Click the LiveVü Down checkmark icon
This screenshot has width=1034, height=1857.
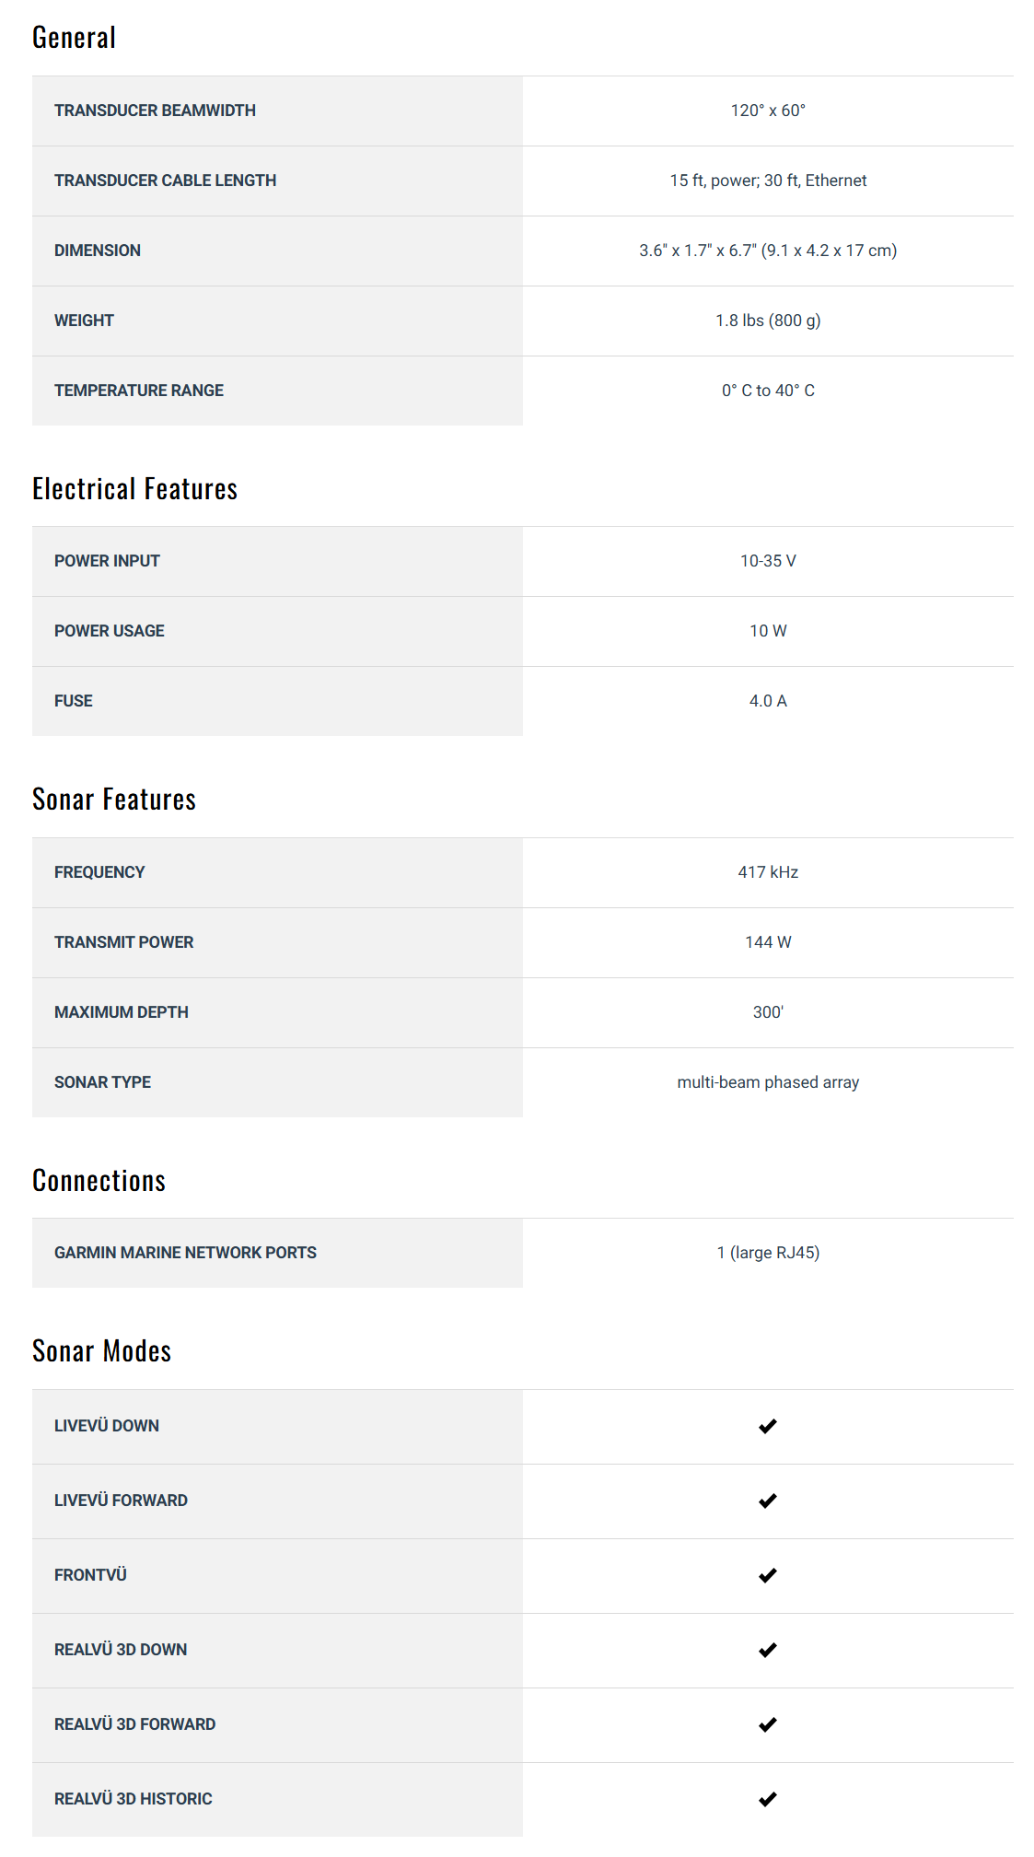click(x=768, y=1426)
